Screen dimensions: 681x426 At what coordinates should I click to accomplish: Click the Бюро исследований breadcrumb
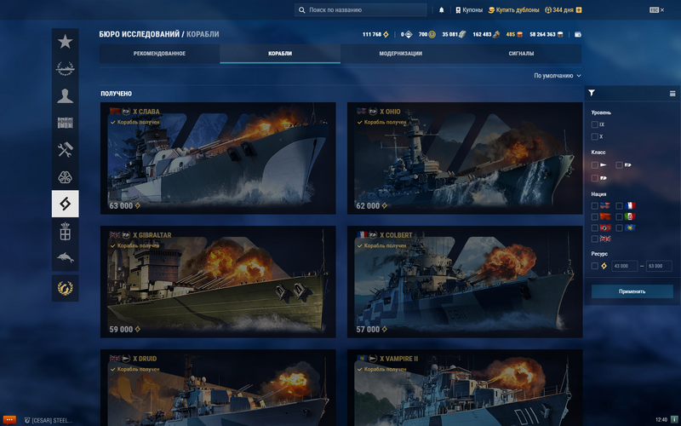pyautogui.click(x=140, y=34)
